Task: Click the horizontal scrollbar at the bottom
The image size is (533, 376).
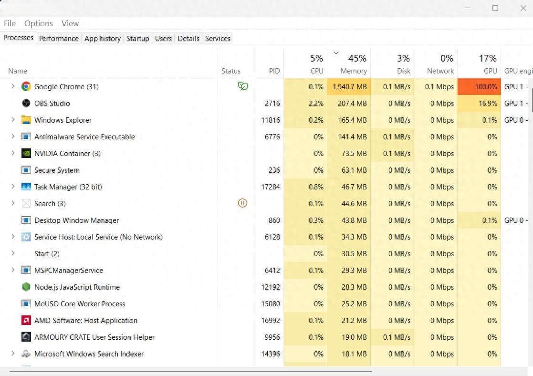Action: coord(191,371)
